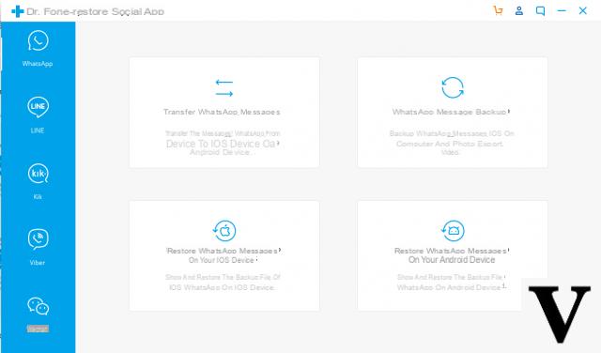Screen dimensions: 601x353
Task: Click Restore WhatsApp Messages On Your Android Device
Action: coord(452,255)
